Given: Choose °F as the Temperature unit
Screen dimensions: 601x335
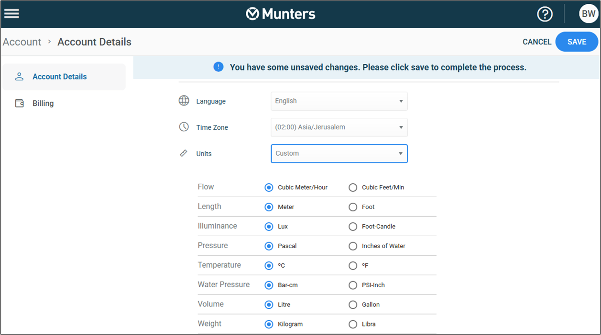Looking at the screenshot, I should (353, 265).
